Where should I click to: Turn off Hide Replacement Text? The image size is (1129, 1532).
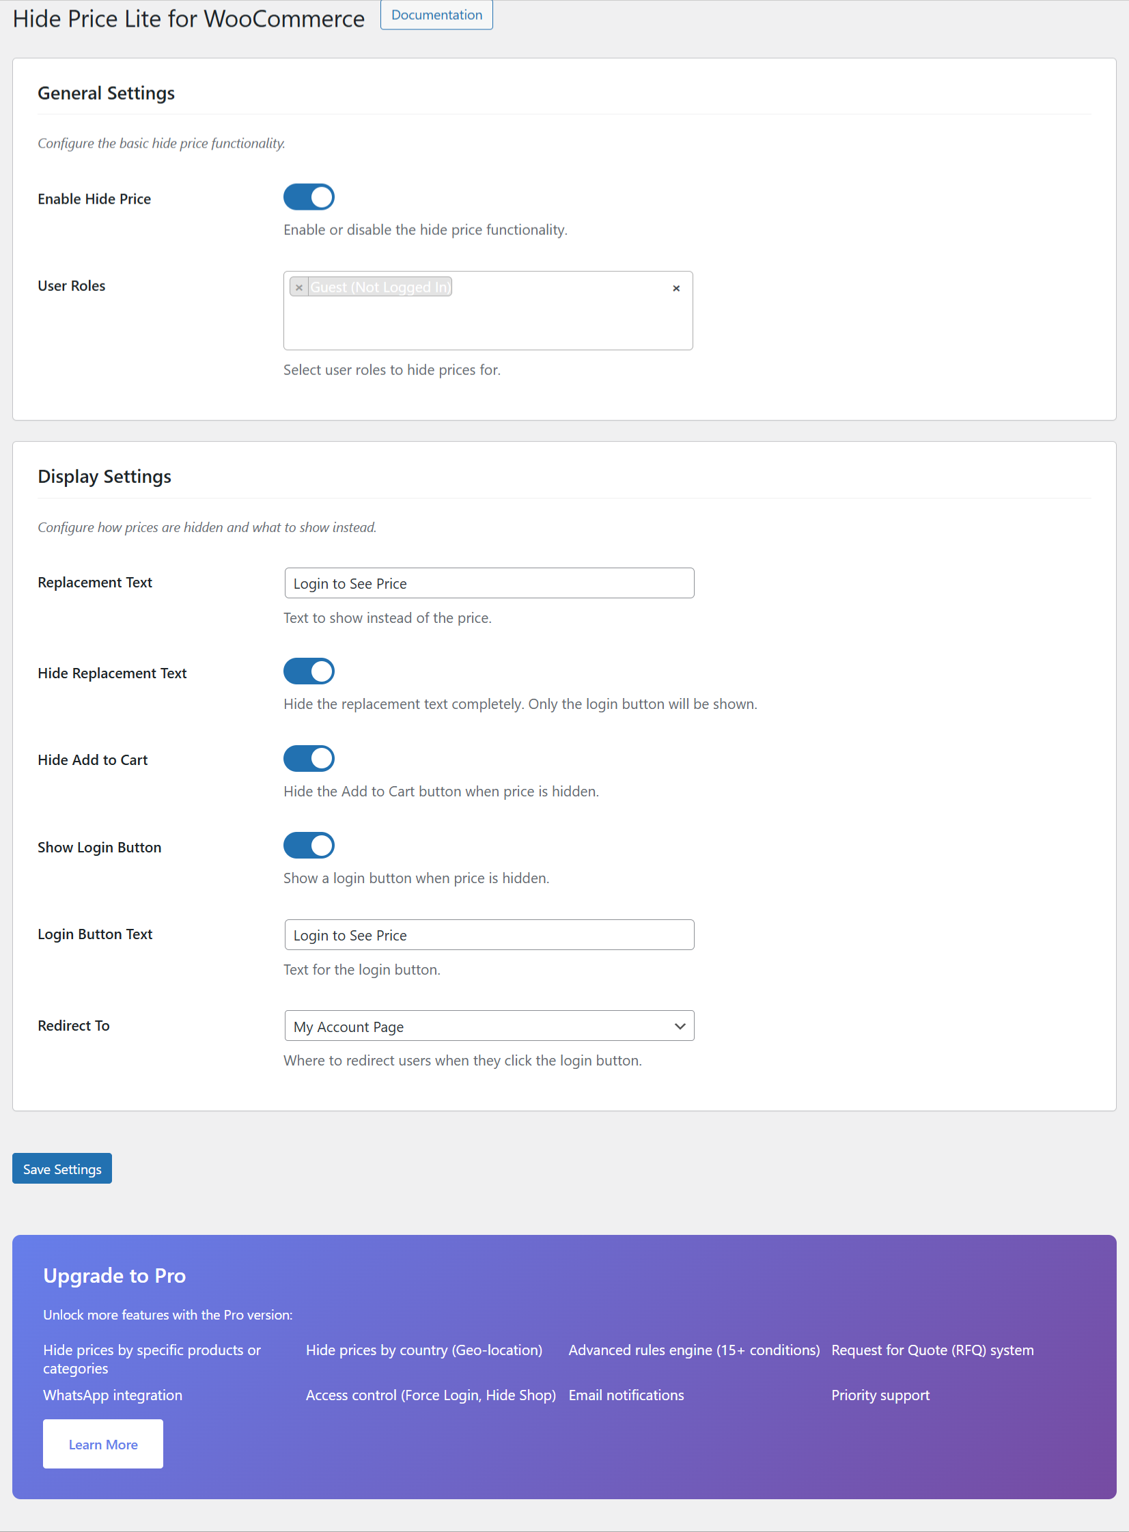[309, 671]
